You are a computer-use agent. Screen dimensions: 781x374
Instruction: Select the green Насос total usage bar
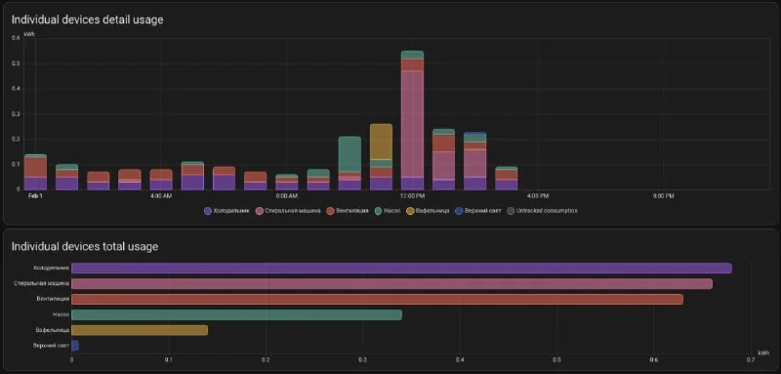tap(236, 314)
